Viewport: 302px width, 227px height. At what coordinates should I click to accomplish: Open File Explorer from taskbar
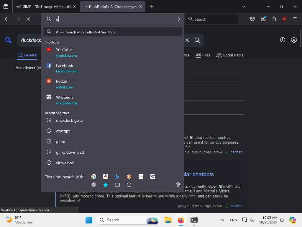pyautogui.click(x=168, y=220)
